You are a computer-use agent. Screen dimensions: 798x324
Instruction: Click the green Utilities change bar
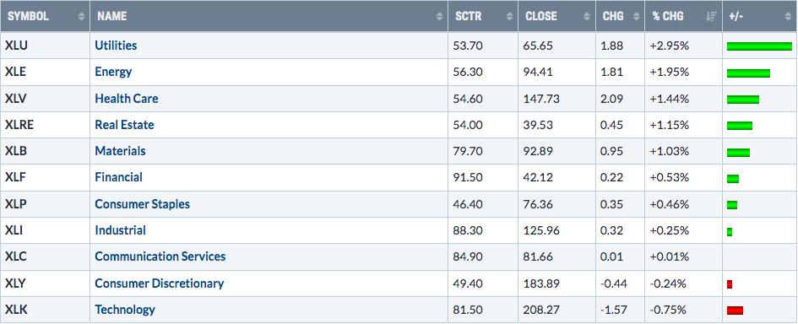(x=759, y=46)
